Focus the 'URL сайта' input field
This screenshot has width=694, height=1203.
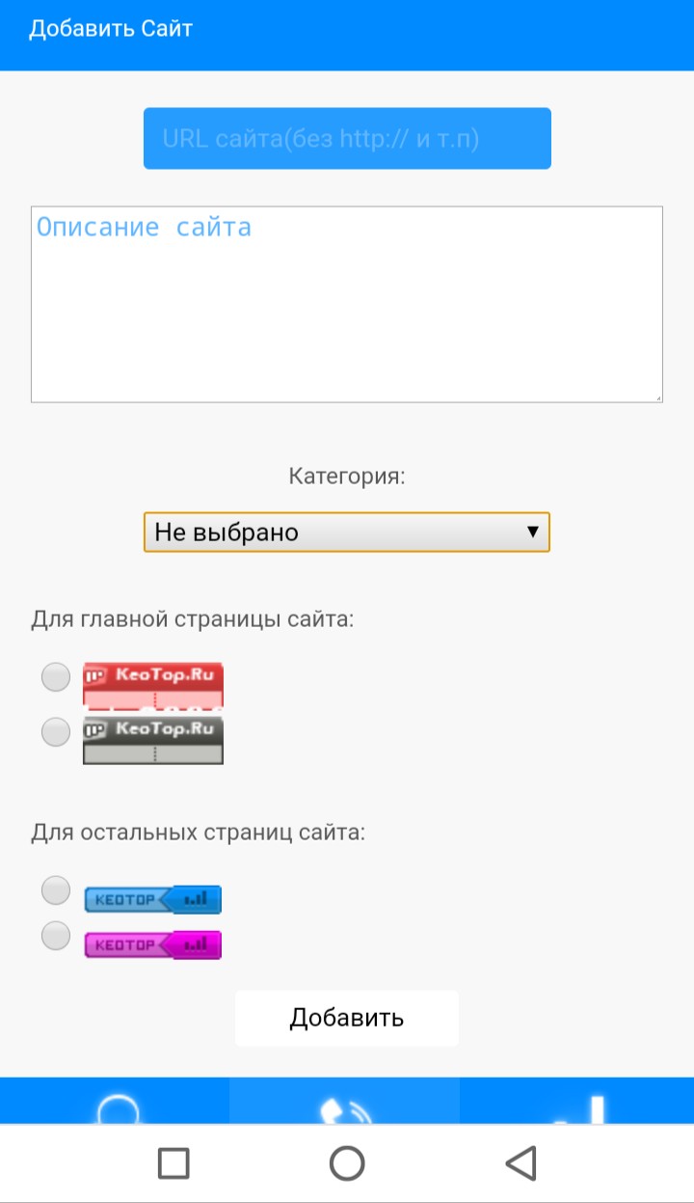[347, 139]
